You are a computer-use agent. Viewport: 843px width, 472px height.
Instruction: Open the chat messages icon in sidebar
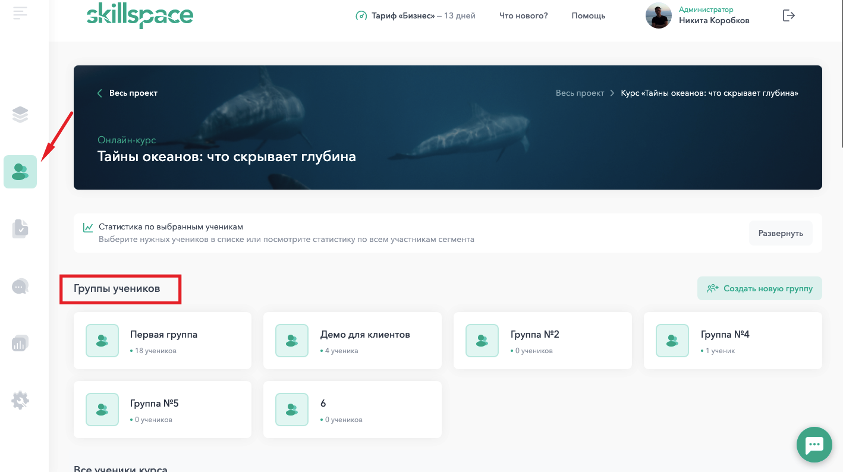tap(20, 287)
